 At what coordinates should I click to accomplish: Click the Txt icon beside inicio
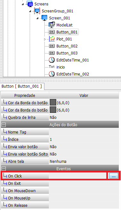click(52, 67)
